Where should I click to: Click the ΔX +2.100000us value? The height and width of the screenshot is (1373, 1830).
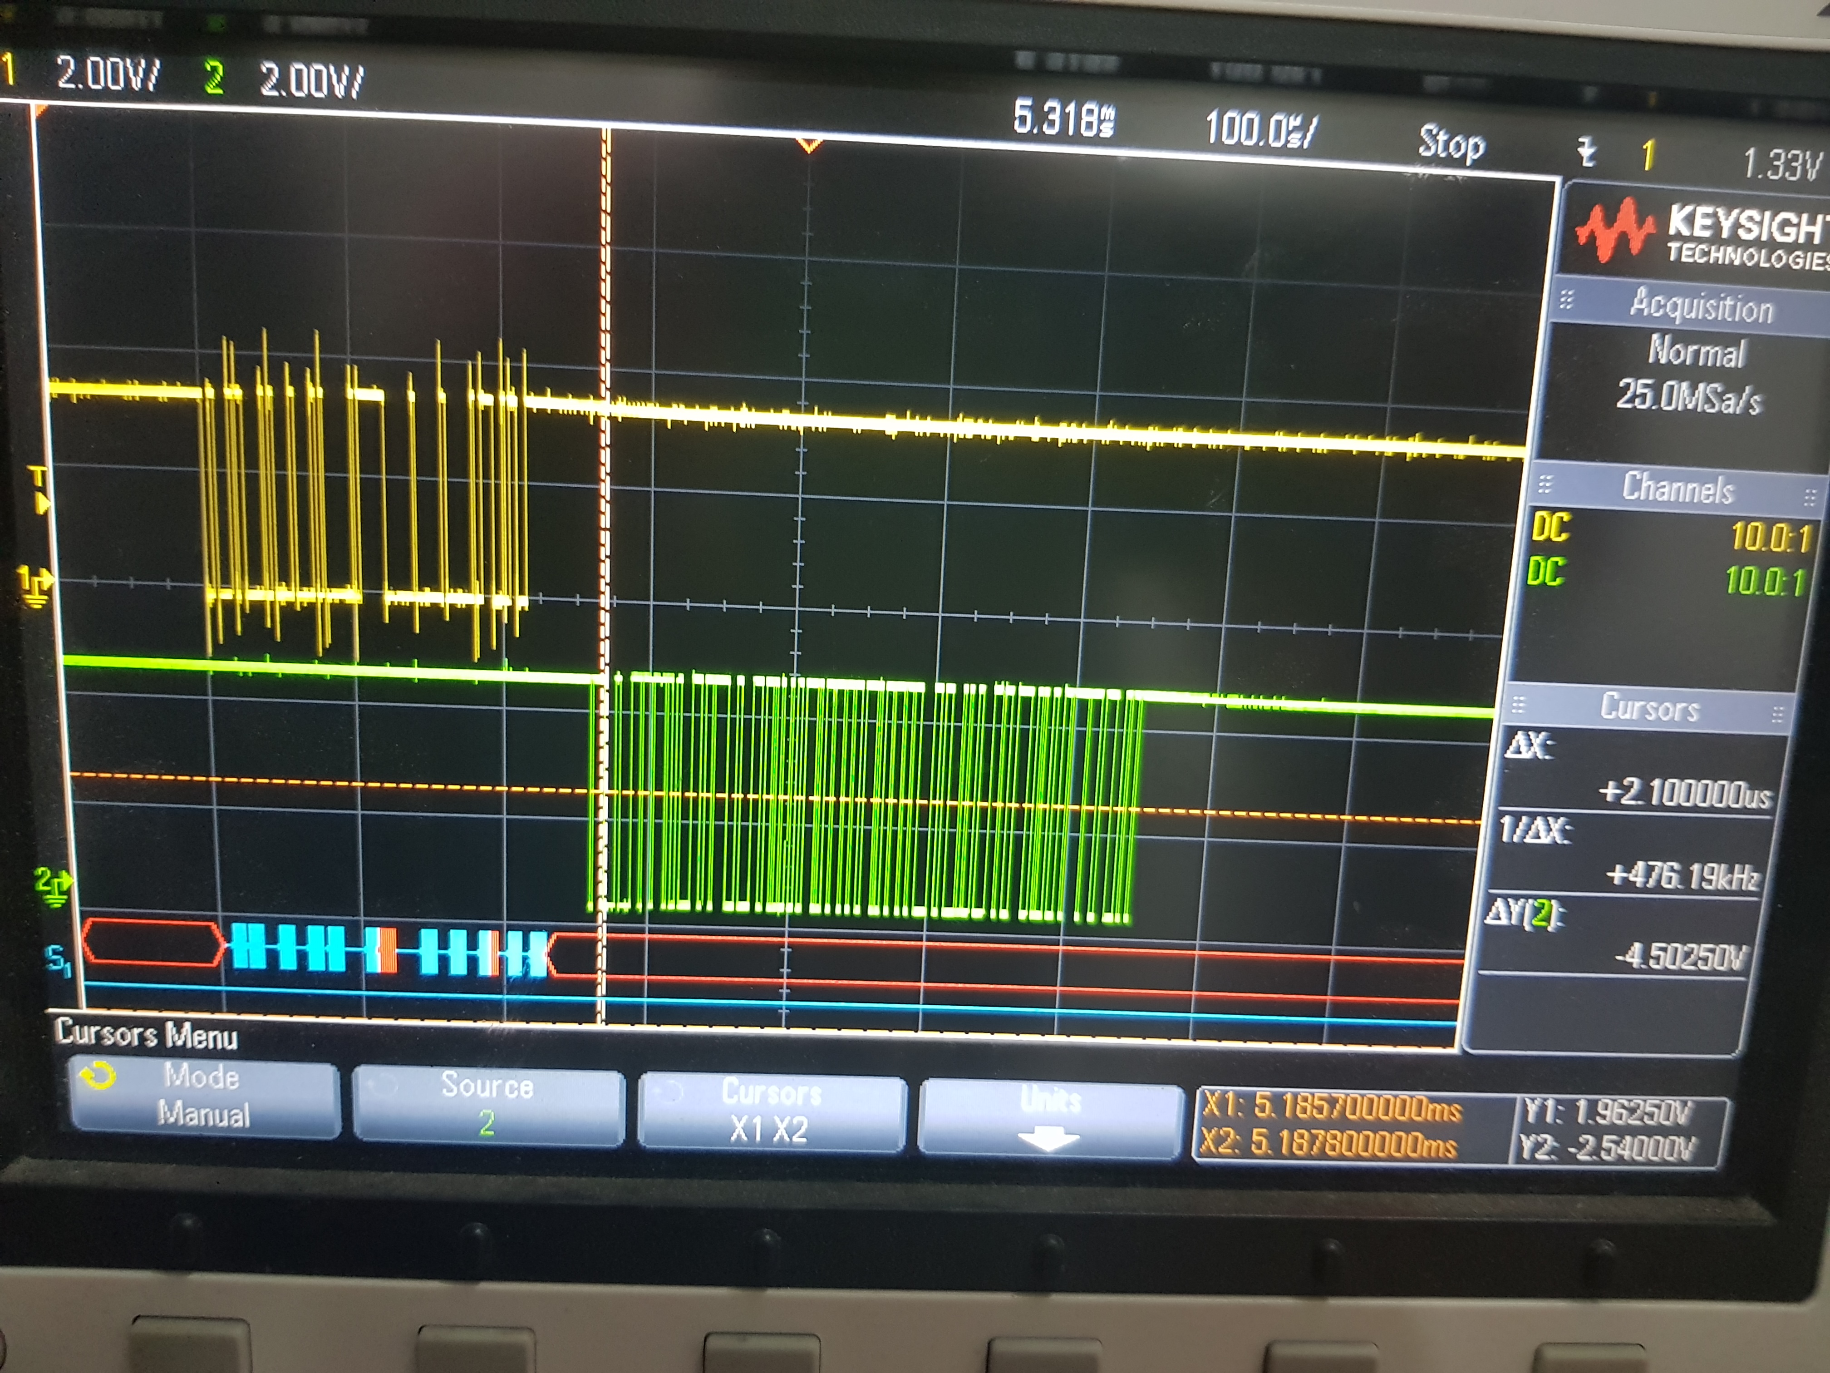[1684, 794]
